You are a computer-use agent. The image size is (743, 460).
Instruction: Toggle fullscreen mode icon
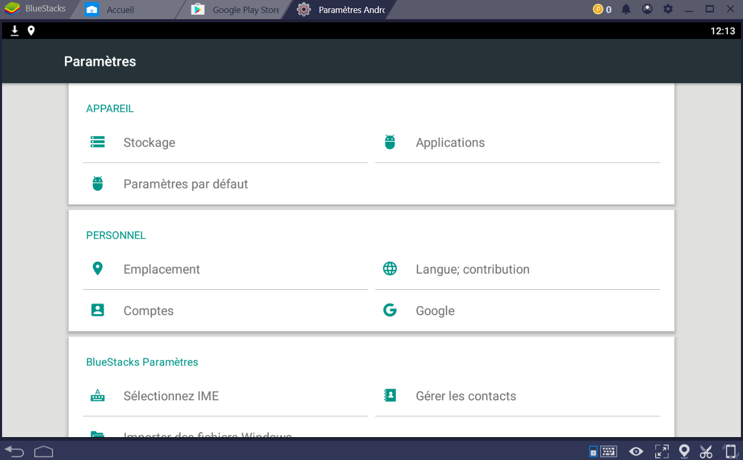[661, 451]
